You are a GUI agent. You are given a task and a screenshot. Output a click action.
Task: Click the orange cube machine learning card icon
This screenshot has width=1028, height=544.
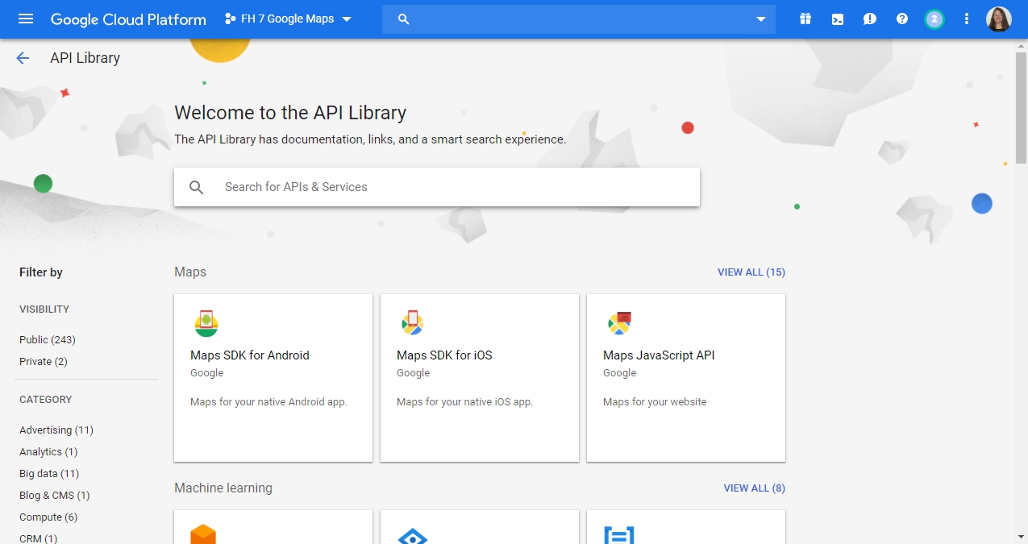[x=203, y=534]
